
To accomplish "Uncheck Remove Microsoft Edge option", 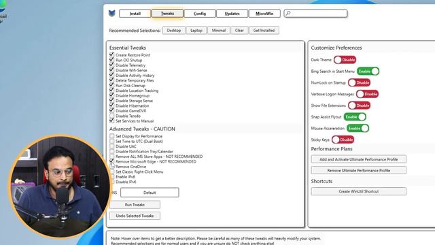I will [111, 161].
